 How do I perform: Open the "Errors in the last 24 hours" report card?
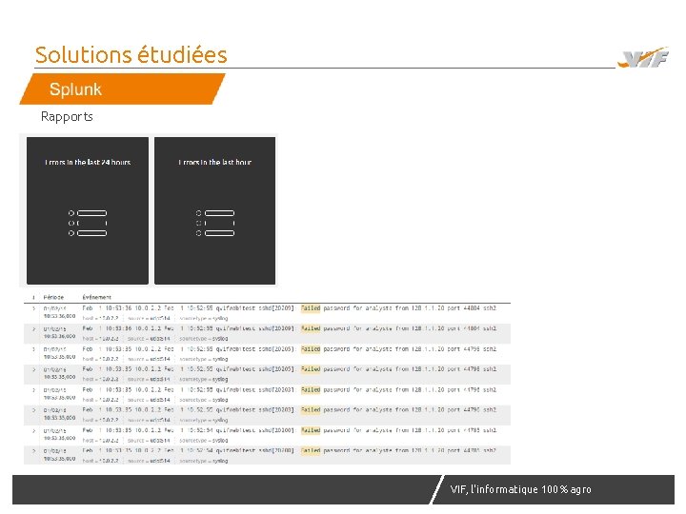pos(88,210)
